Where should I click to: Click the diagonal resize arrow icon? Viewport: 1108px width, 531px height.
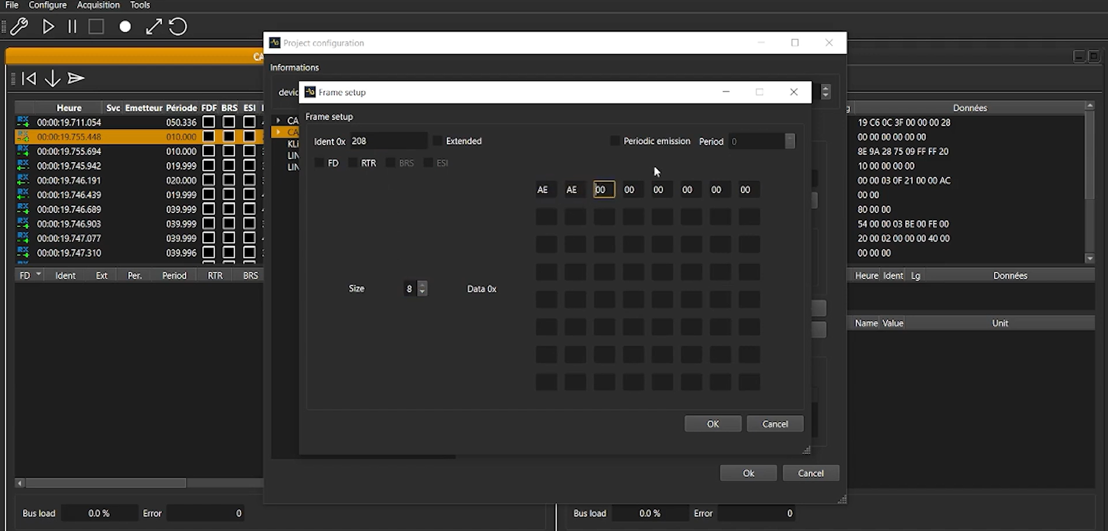point(154,27)
